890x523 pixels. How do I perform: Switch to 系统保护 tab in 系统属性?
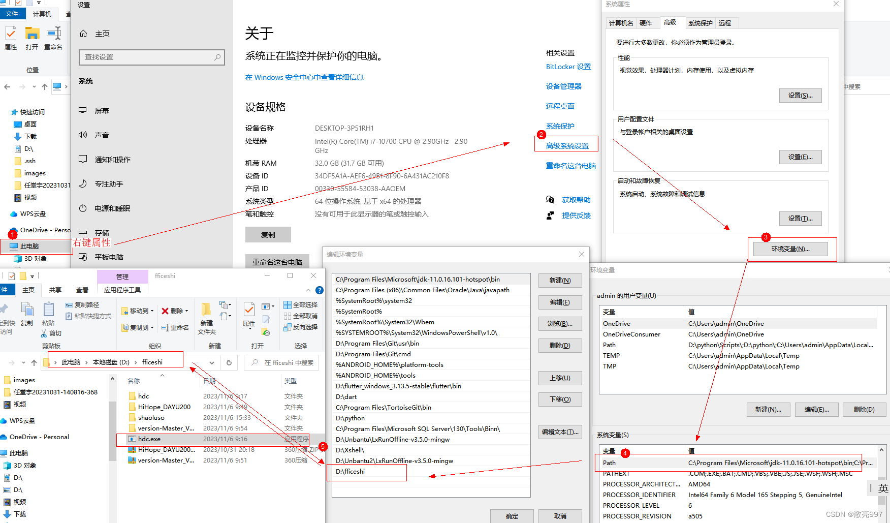(x=700, y=23)
